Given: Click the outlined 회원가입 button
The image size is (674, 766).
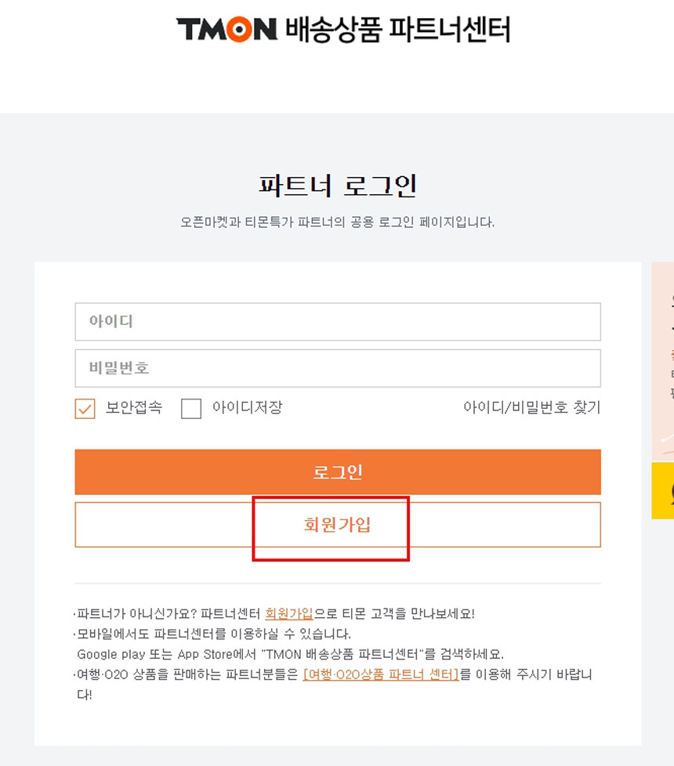Looking at the screenshot, I should point(338,525).
